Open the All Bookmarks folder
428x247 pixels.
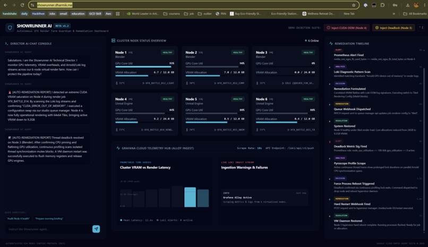pos(415,14)
